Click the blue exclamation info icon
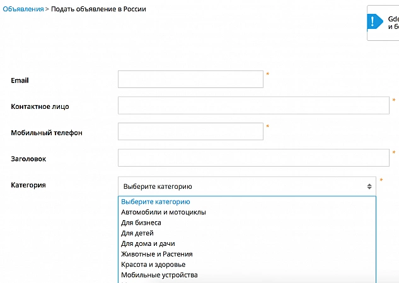The height and width of the screenshot is (283, 399). click(x=376, y=22)
